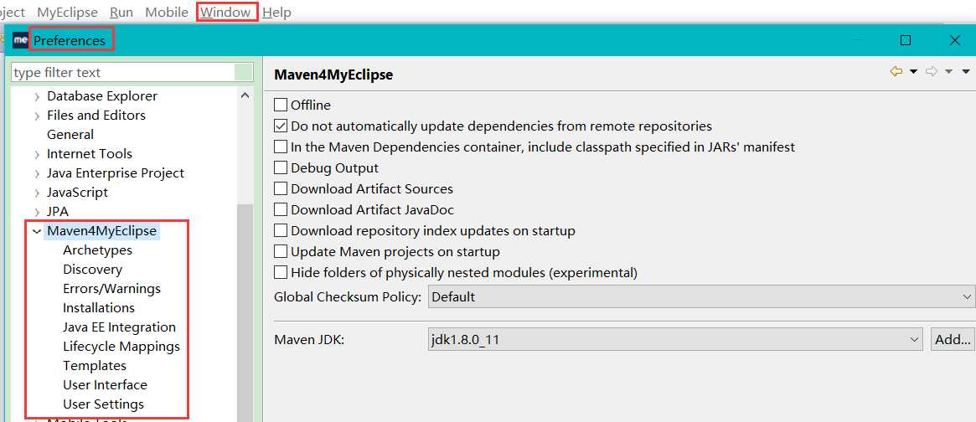Open the Window menu
Screen dimensions: 976x422
pos(225,12)
